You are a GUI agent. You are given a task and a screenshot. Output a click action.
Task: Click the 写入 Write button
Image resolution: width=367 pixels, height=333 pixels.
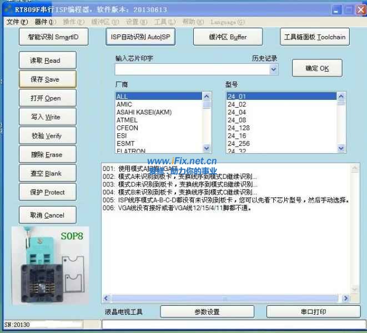[48, 117]
